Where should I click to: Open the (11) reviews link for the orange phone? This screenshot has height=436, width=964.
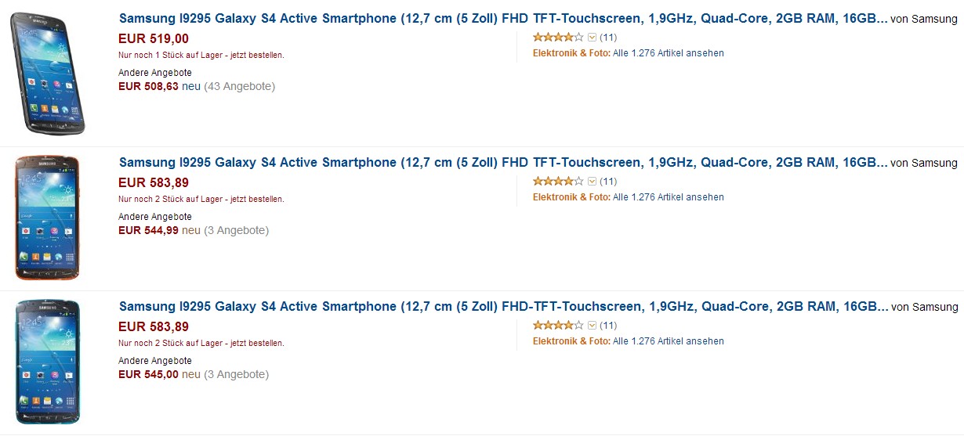click(608, 181)
